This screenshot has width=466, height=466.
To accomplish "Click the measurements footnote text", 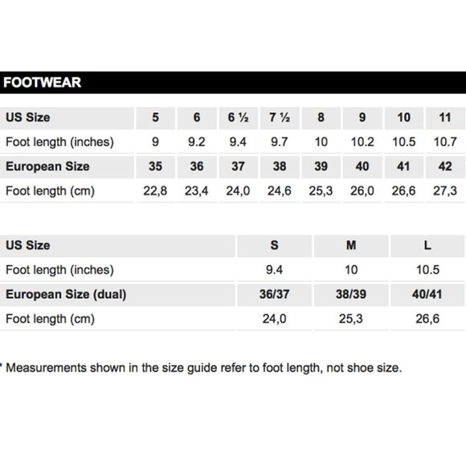I will pyautogui.click(x=202, y=368).
